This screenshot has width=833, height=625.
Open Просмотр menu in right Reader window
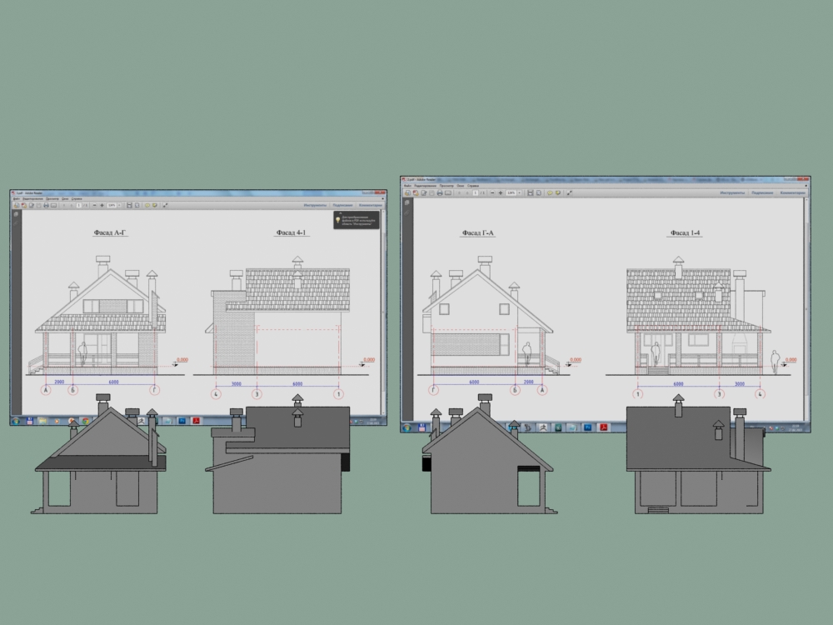pos(446,186)
